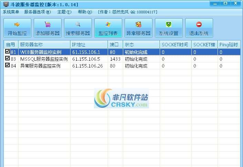
Task: Click the 退出系统 red stop icon
Action: pos(199,24)
